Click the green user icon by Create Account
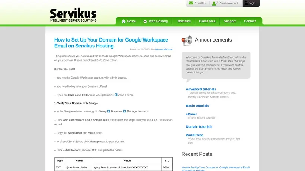The image size is (305, 171). [215, 3]
